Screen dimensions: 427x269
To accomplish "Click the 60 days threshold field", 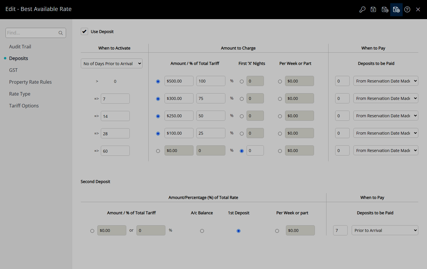I will pos(115,151).
